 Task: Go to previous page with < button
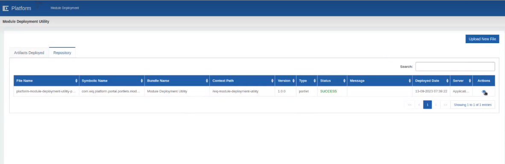[x=419, y=105]
